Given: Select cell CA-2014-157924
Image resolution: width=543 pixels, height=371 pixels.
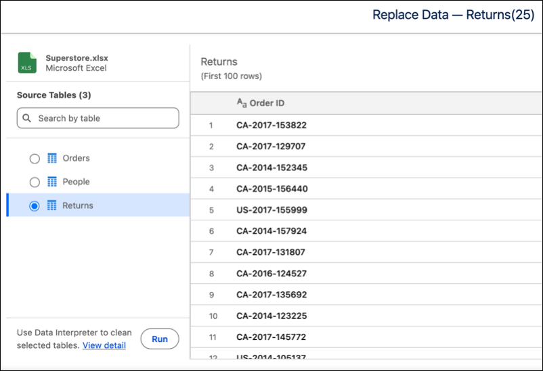Looking at the screenshot, I should (271, 231).
